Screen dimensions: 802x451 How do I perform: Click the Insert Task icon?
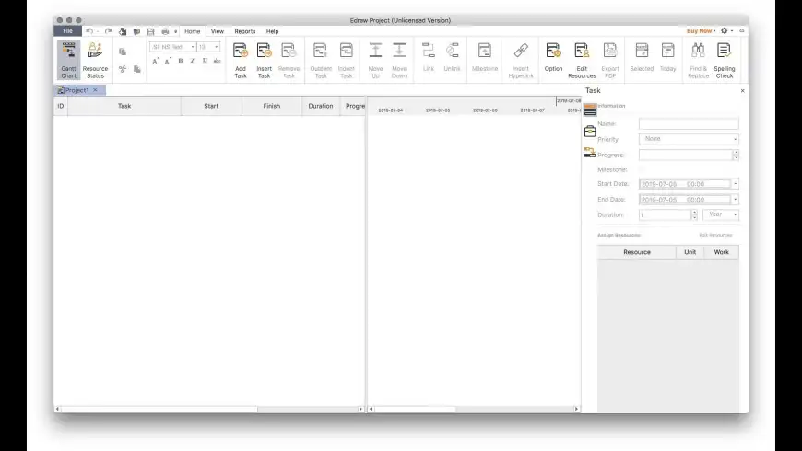[264, 59]
